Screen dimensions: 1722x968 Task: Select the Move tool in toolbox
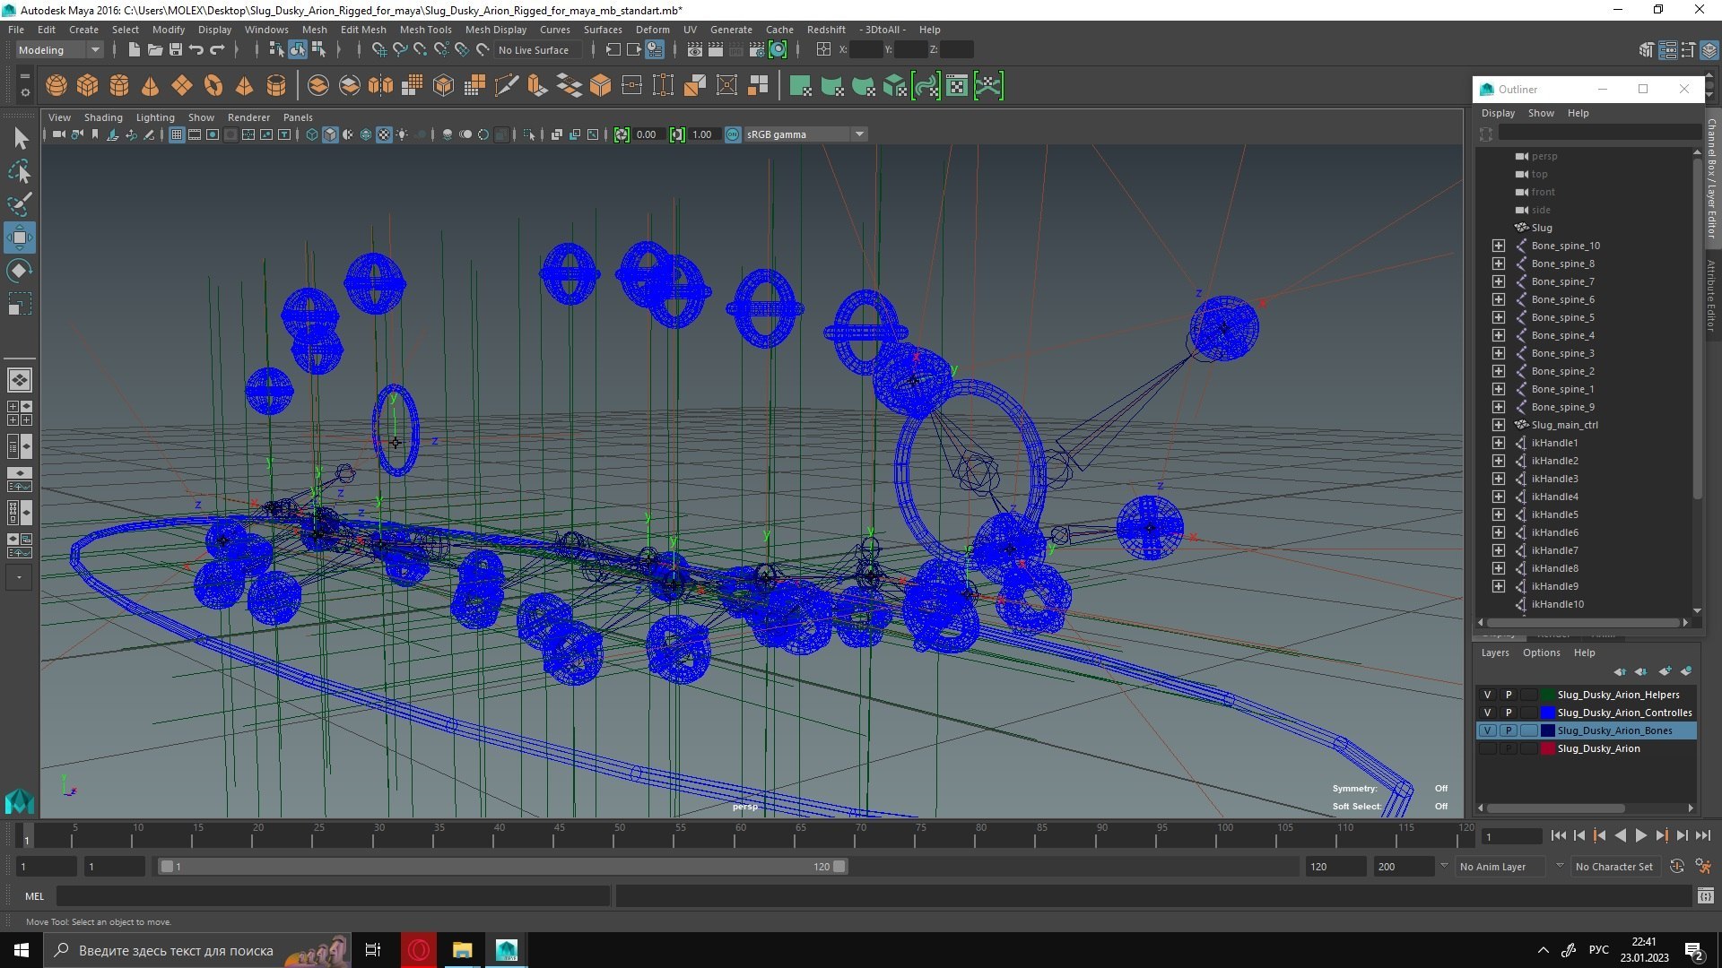(20, 238)
